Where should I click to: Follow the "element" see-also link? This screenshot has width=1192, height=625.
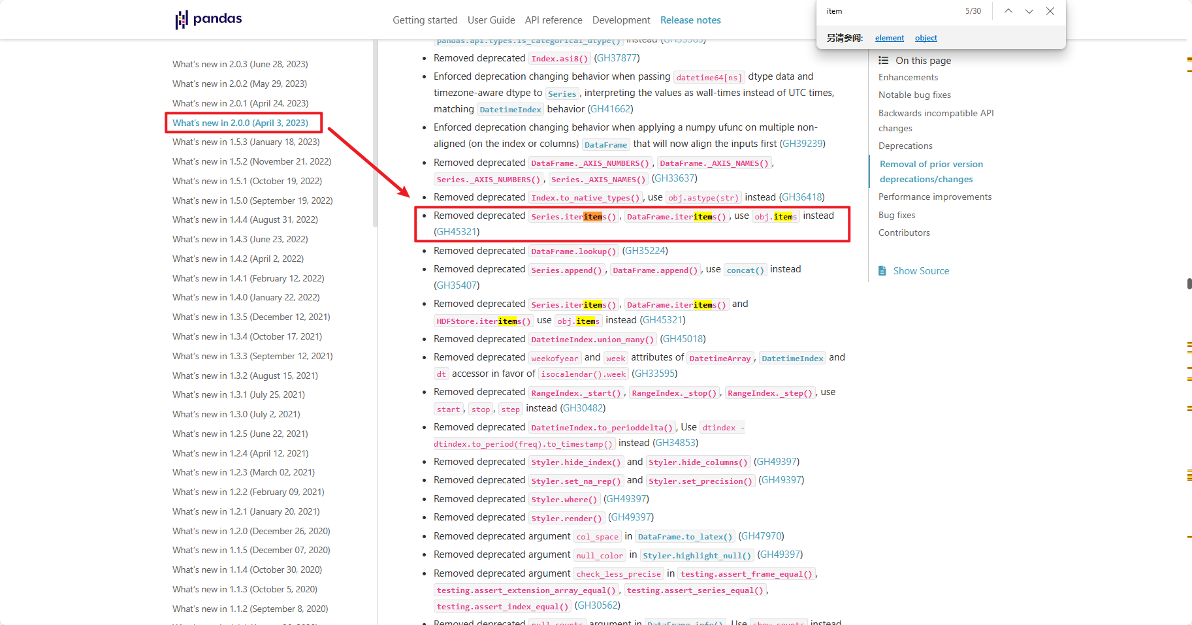pos(889,38)
